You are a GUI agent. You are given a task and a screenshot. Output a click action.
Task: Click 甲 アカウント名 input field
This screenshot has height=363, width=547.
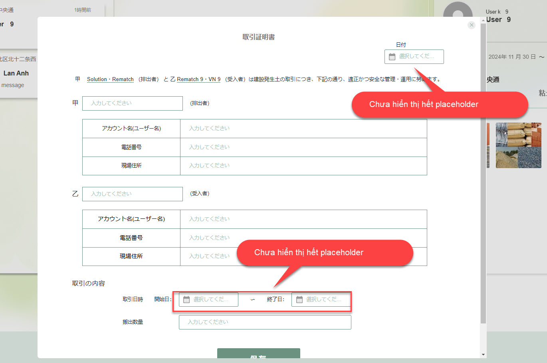pyautogui.click(x=303, y=129)
